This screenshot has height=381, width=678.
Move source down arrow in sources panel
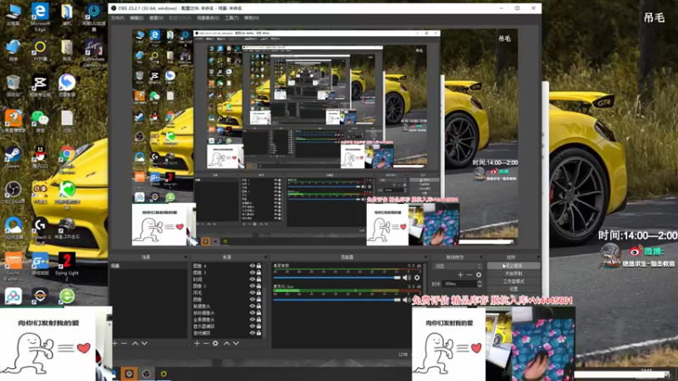(x=236, y=344)
